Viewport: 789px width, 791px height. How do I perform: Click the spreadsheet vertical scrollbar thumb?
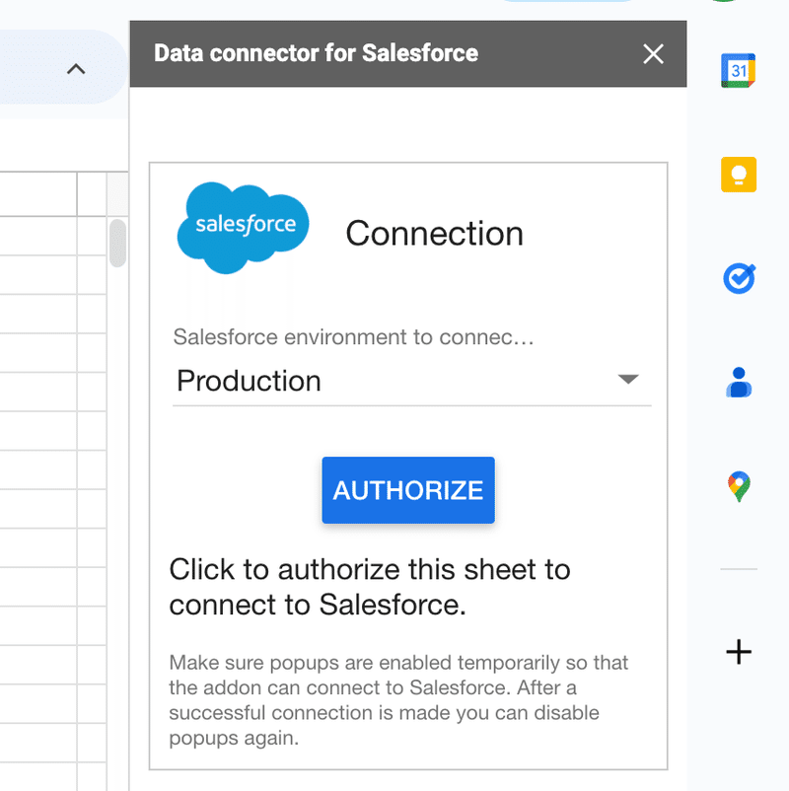[117, 243]
